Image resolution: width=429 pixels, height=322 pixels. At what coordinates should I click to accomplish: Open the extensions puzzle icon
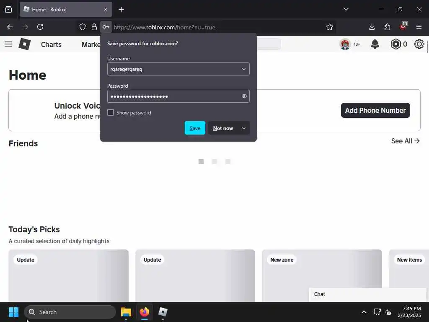pos(387,27)
